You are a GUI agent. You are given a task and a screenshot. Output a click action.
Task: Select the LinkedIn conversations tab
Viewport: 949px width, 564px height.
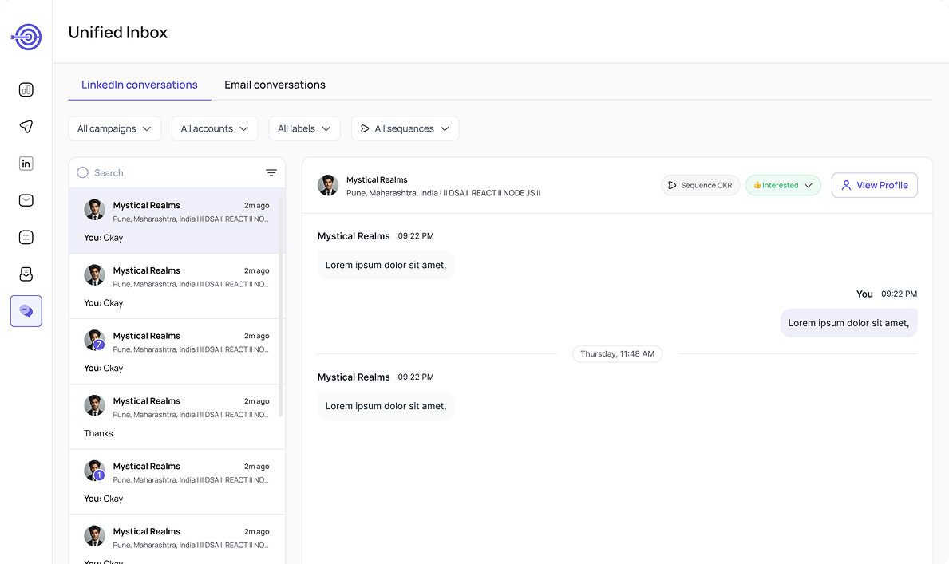pyautogui.click(x=140, y=85)
